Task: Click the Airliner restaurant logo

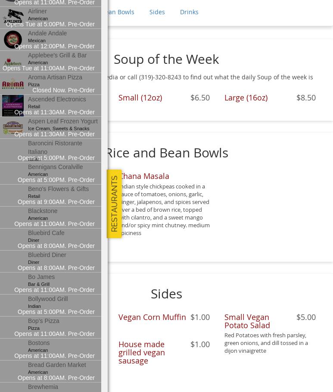Action: click(x=13, y=16)
